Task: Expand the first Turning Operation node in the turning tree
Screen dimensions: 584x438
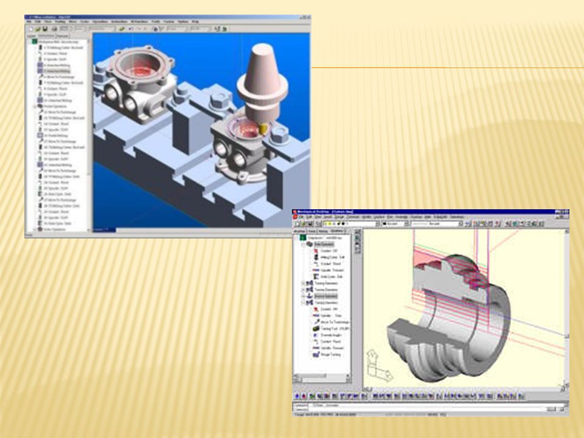Action: pos(303,283)
